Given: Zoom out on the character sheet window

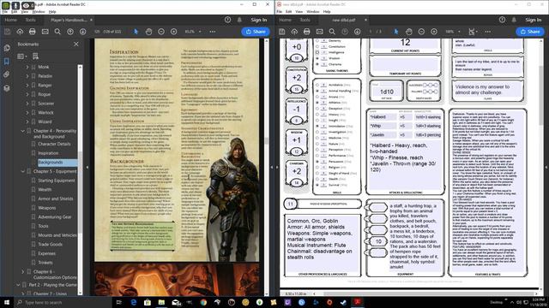Looking at the screenshot, I should click(x=421, y=32).
